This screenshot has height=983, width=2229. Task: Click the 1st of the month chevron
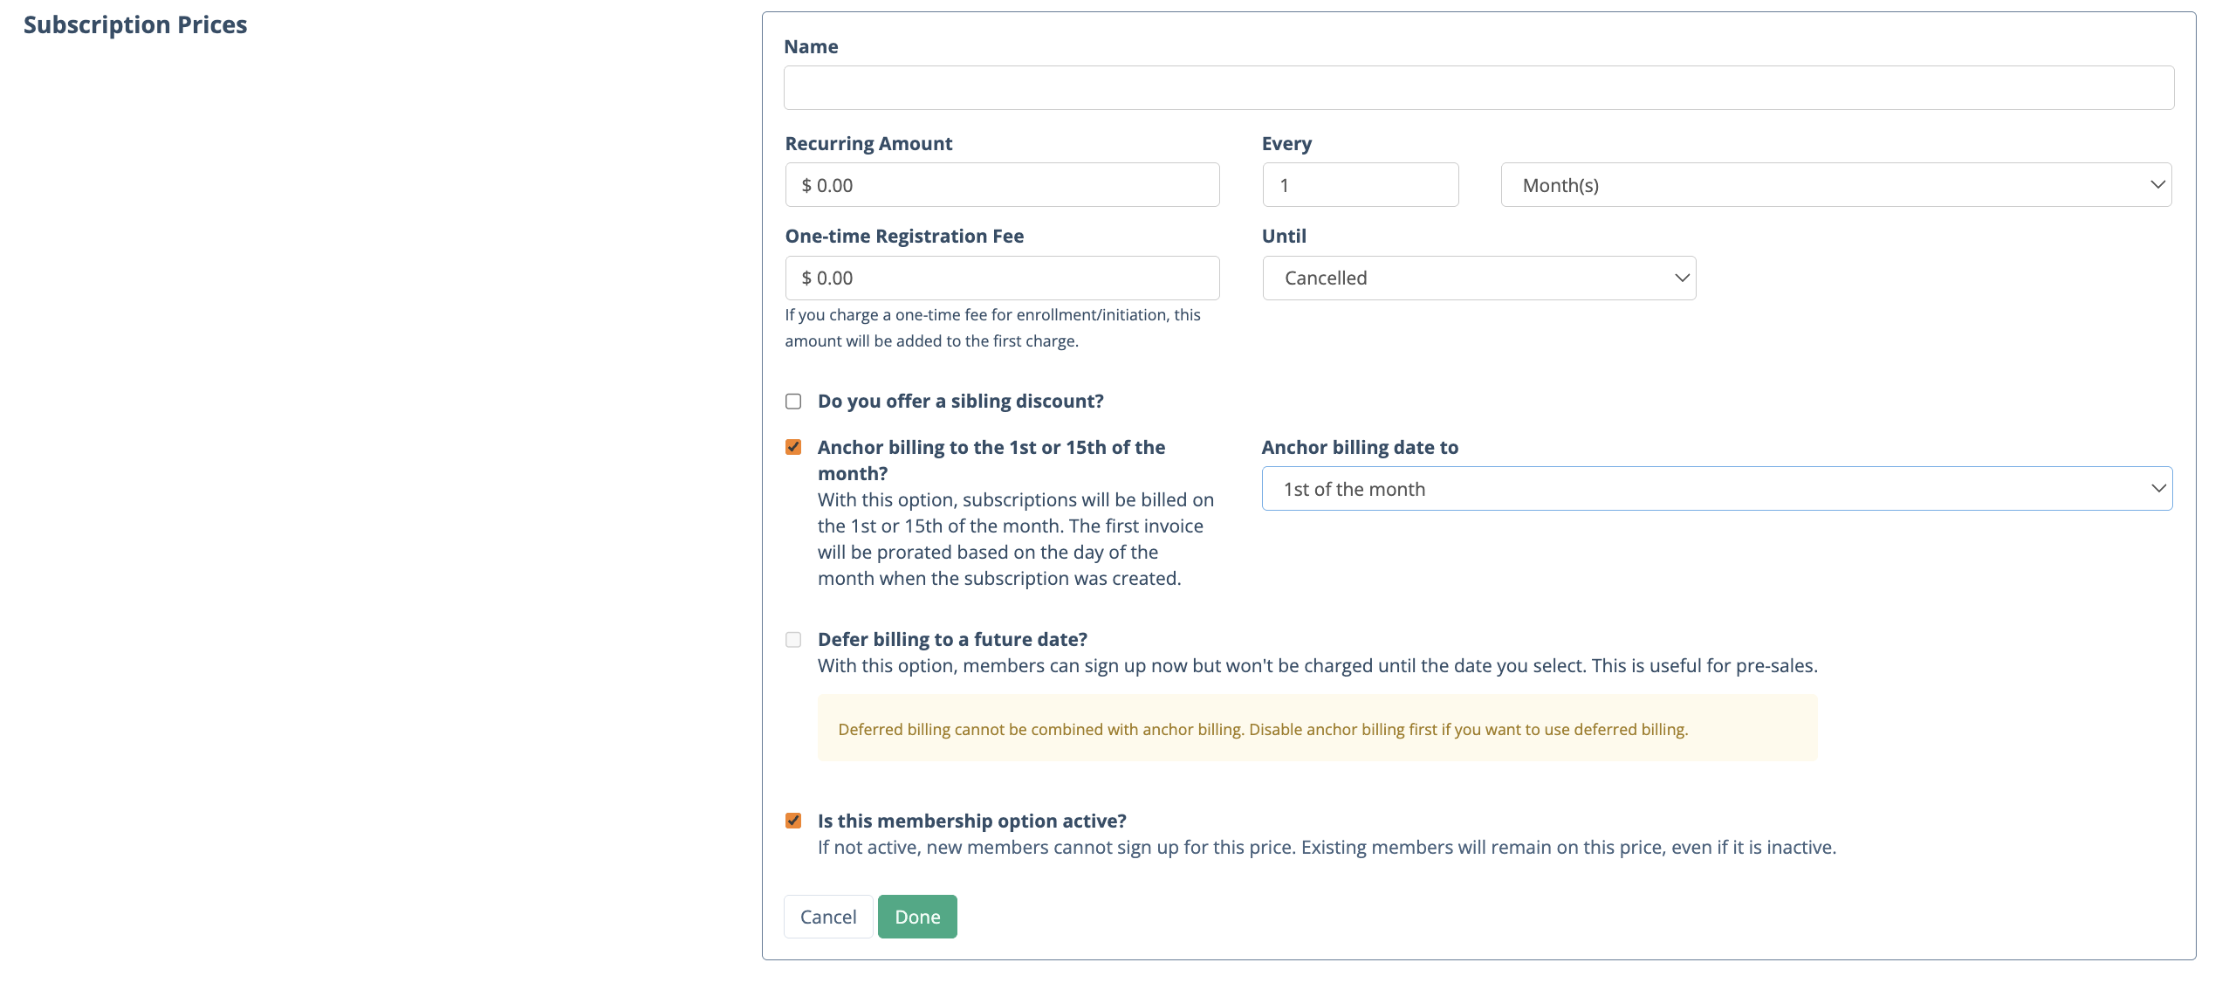(x=2157, y=489)
